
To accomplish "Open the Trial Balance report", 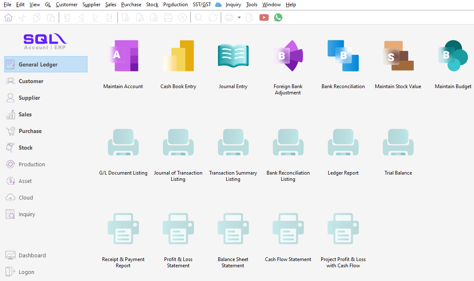I will [x=398, y=142].
